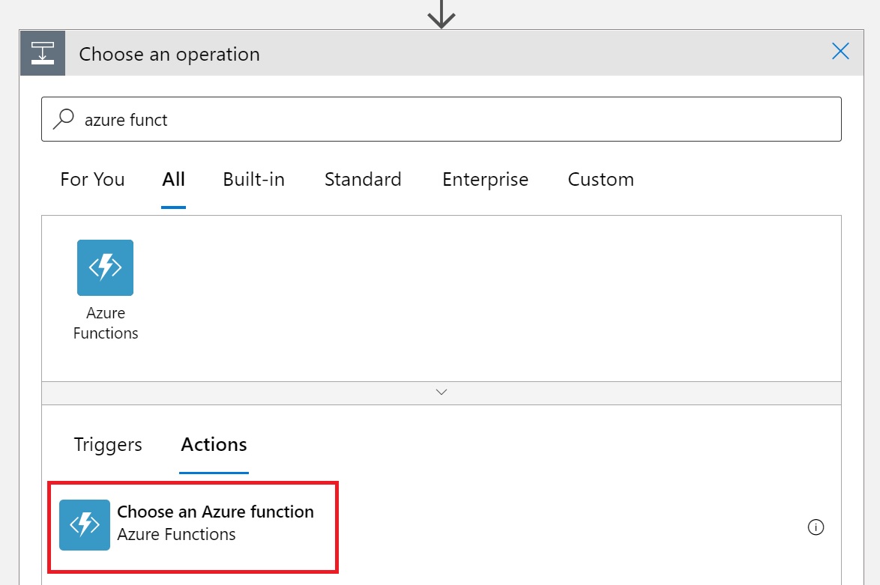Image resolution: width=880 pixels, height=585 pixels.
Task: Switch to the For You tab
Action: (x=92, y=180)
